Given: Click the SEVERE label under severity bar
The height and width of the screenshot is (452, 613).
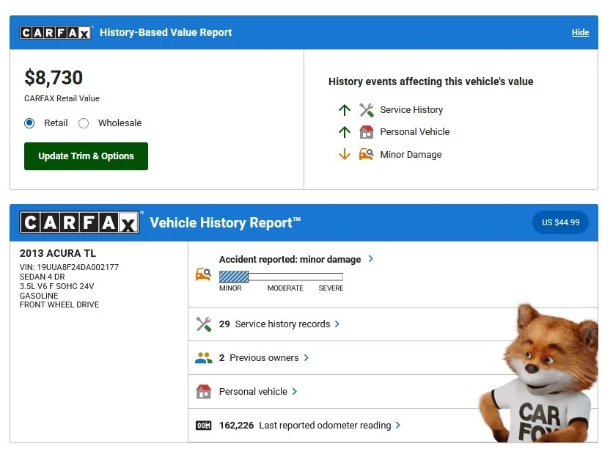Looking at the screenshot, I should point(331,288).
